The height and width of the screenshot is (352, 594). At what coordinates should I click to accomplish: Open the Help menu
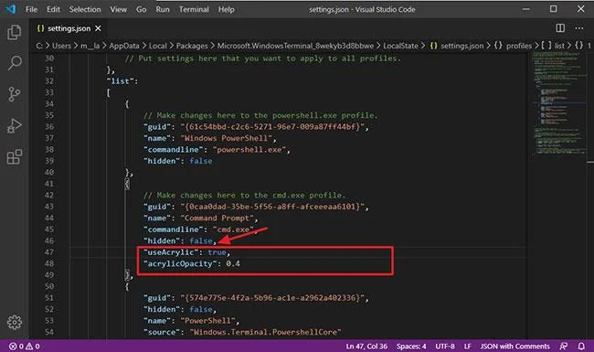coord(226,9)
